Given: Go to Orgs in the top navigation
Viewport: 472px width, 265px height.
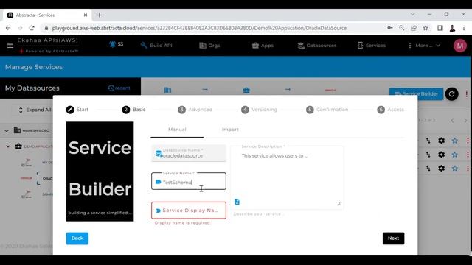Looking at the screenshot, I should pos(209,46).
